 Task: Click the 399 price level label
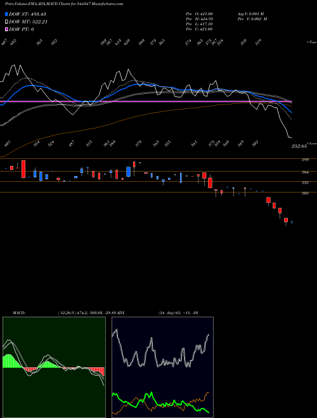(x=305, y=160)
